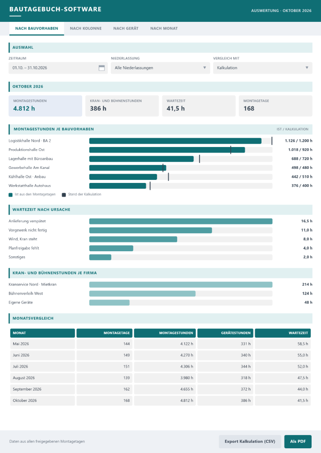Click the value 1.018 / 920 h
The width and height of the screenshot is (321, 453).
point(300,150)
